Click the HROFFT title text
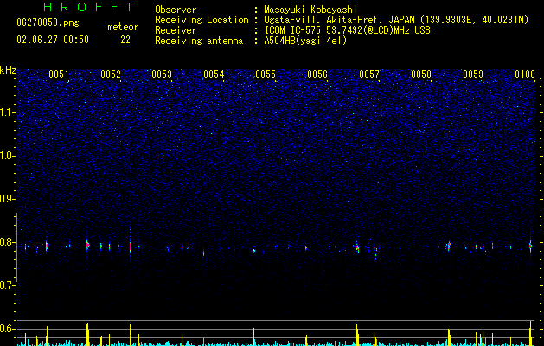The height and width of the screenshot is (346, 544). tap(89, 7)
